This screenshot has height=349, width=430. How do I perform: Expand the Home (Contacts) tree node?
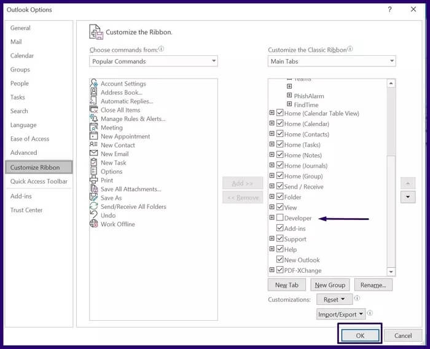pyautogui.click(x=272, y=133)
